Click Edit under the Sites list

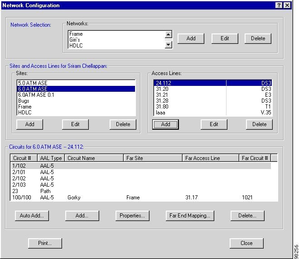pyautogui.click(x=76, y=124)
